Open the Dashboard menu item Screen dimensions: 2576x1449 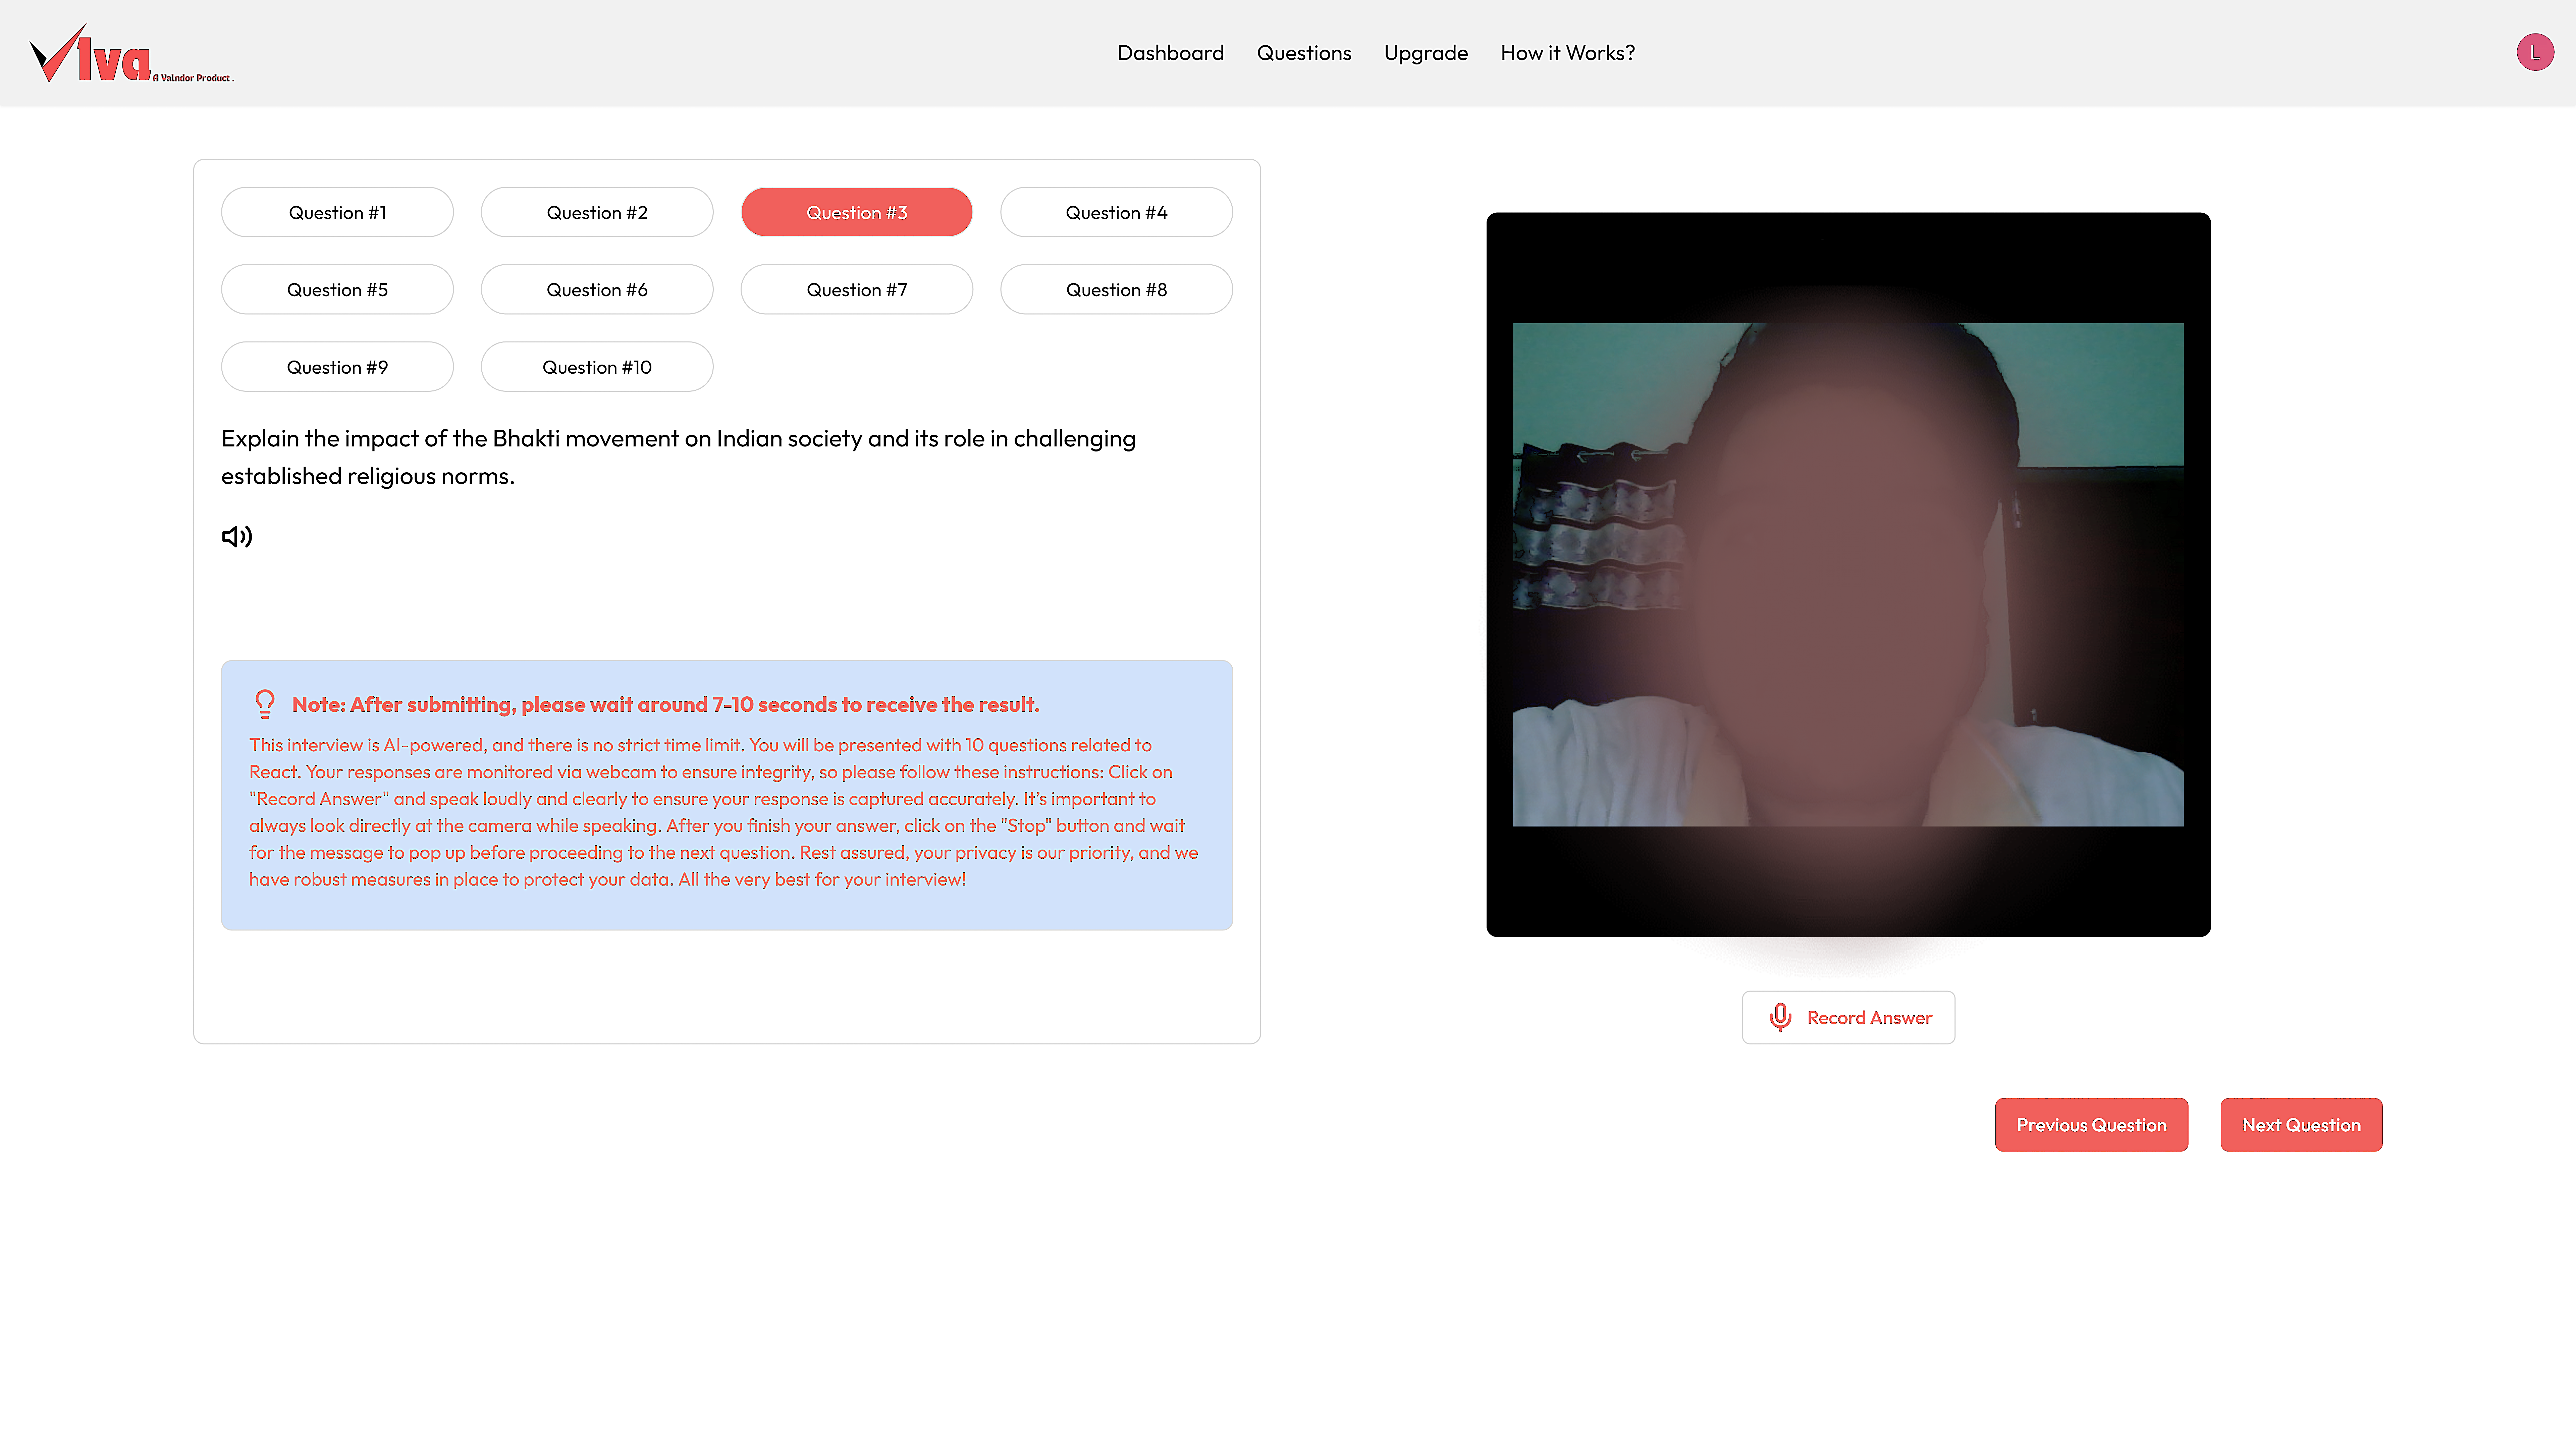[1170, 53]
